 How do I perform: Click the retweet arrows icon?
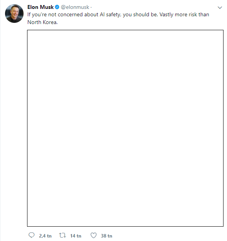[63, 235]
